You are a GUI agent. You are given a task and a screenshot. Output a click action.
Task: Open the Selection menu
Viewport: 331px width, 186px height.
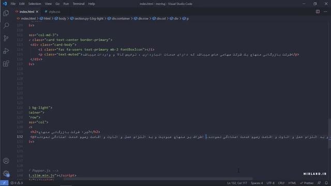tap(35, 4)
